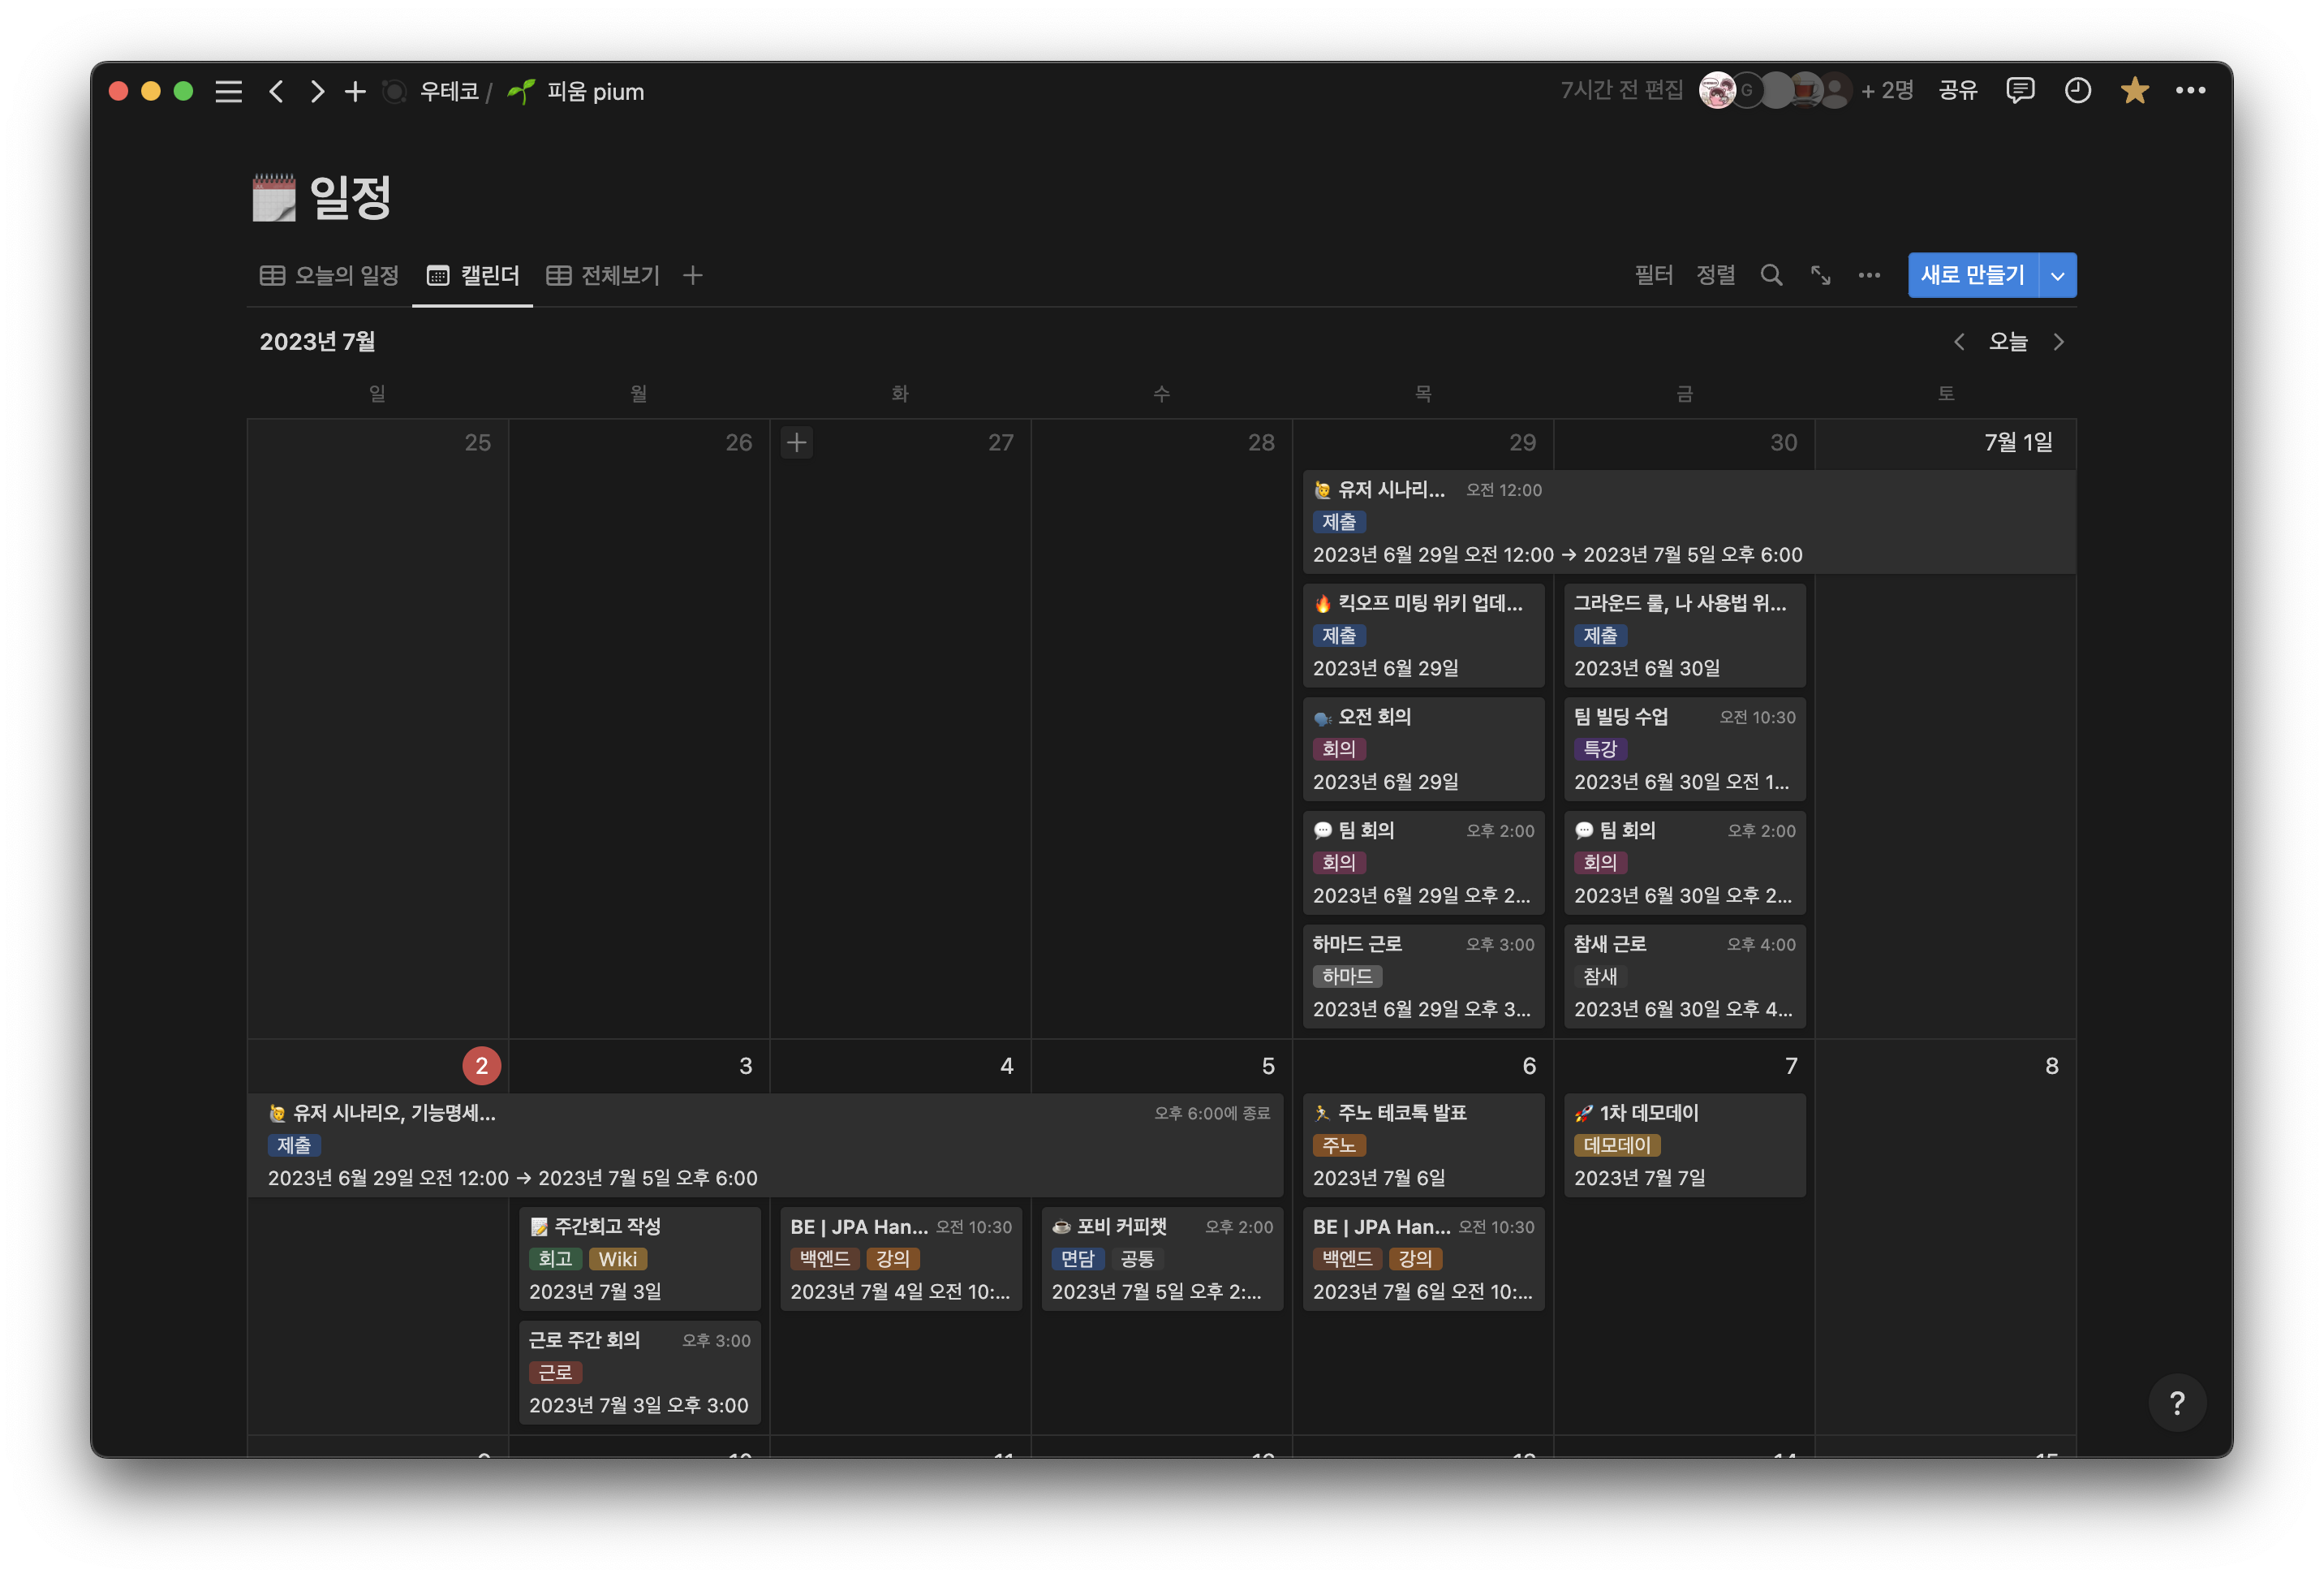Click the help question mark button
Viewport: 2324px width, 1578px height.
pyautogui.click(x=2177, y=1403)
